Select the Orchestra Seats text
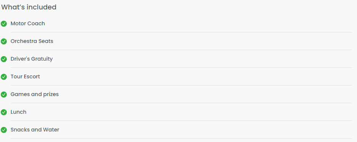This screenshot has height=142, width=357. [x=32, y=41]
